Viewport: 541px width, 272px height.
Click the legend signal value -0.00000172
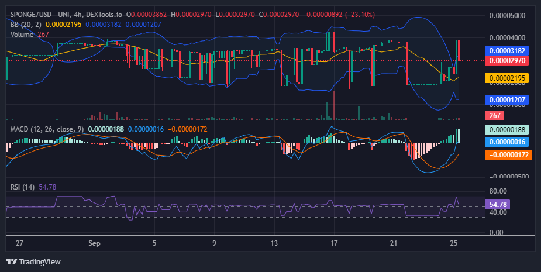point(188,129)
